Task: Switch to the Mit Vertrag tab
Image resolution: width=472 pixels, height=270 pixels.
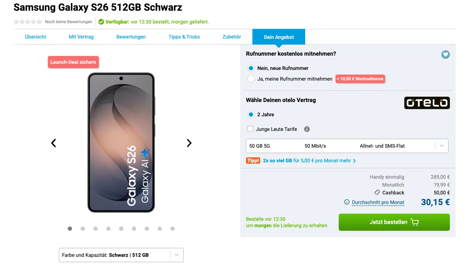Action: pyautogui.click(x=81, y=37)
